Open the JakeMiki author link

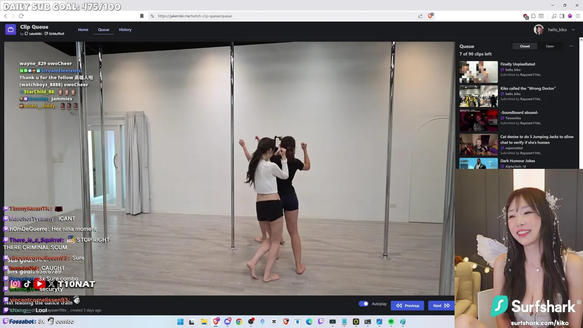click(34, 34)
